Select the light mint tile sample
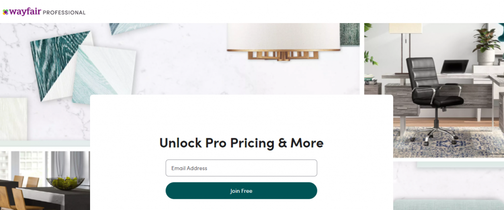The width and height of the screenshot is (504, 210). coord(104,75)
